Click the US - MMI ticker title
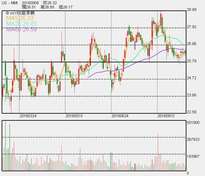The height and width of the screenshot is (176, 205). pos(10,3)
